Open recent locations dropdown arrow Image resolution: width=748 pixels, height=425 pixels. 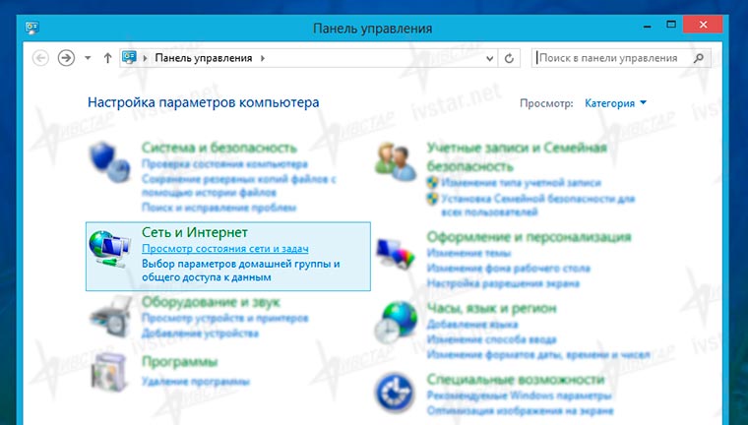click(88, 58)
